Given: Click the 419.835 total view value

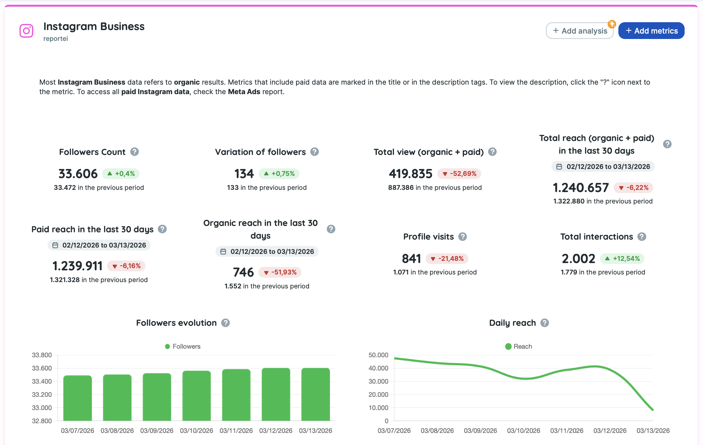Looking at the screenshot, I should pyautogui.click(x=410, y=174).
